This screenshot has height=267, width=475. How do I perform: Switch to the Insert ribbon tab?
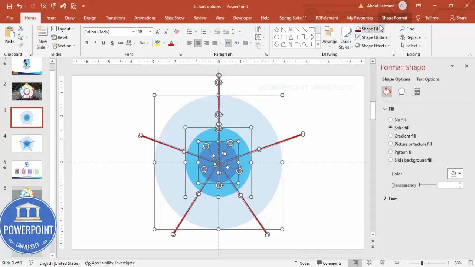pos(51,18)
